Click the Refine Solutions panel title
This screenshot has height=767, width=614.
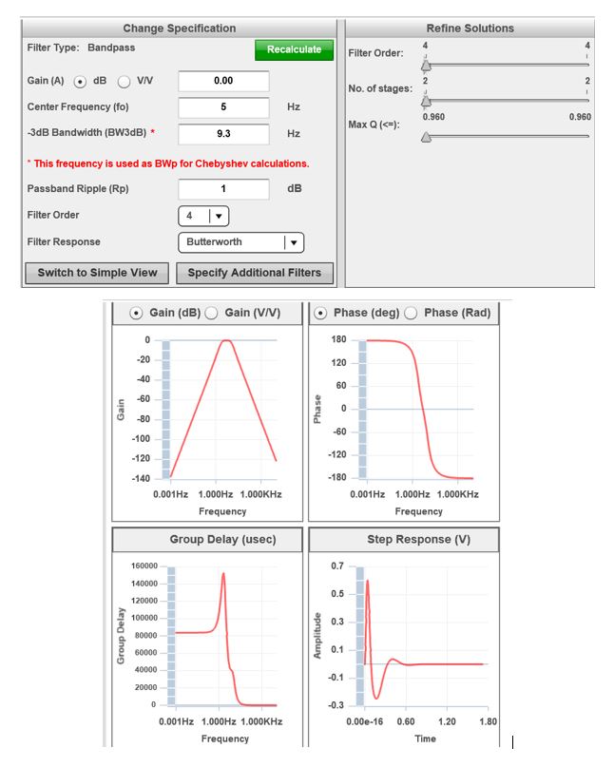(x=470, y=29)
